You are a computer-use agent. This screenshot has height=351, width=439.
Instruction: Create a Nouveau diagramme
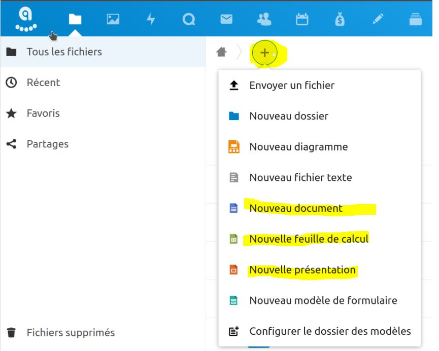(x=298, y=147)
